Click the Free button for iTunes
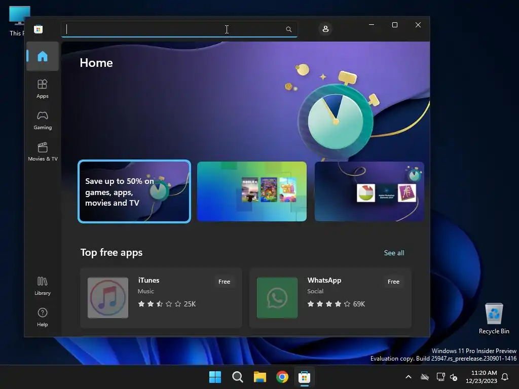 (224, 282)
